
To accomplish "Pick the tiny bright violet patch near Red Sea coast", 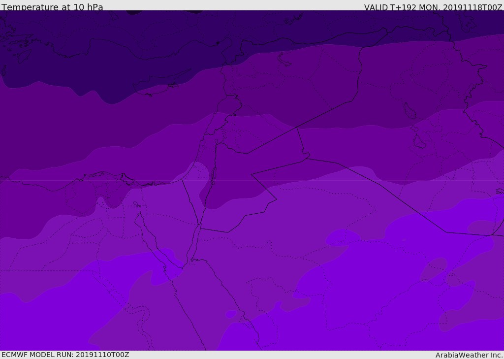I will click(x=231, y=314).
